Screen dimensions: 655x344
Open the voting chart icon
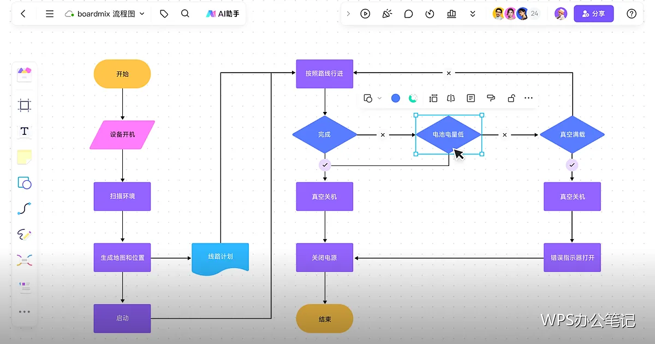point(451,14)
